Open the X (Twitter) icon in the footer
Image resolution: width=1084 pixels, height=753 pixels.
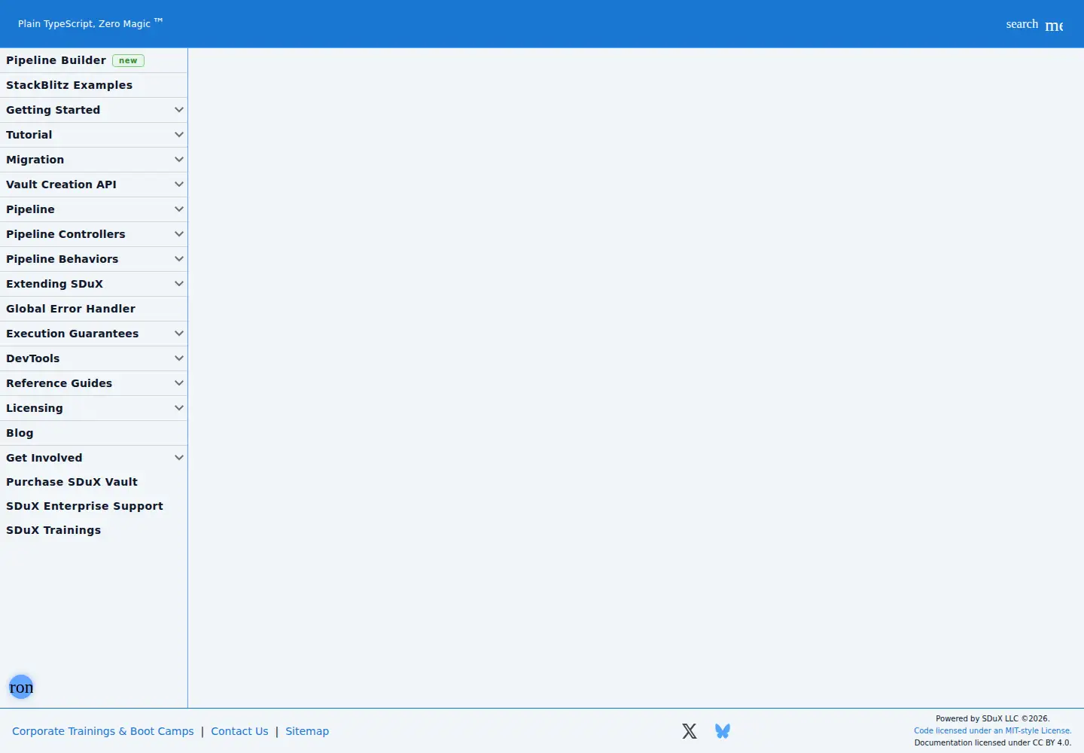click(690, 731)
